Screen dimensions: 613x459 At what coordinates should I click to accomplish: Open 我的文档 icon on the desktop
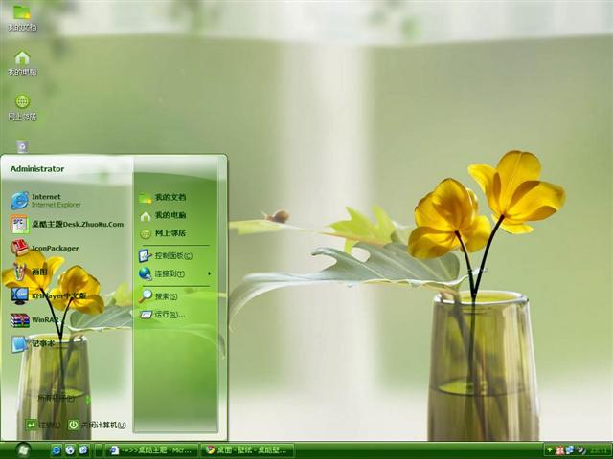(22, 17)
